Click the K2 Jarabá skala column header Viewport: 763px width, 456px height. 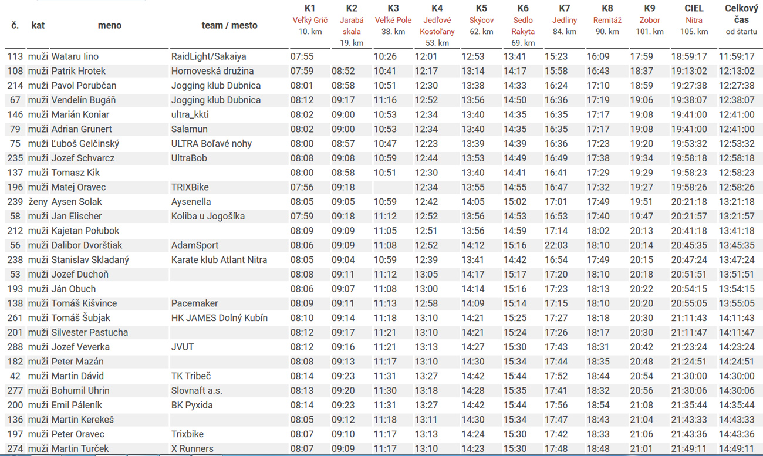[352, 25]
